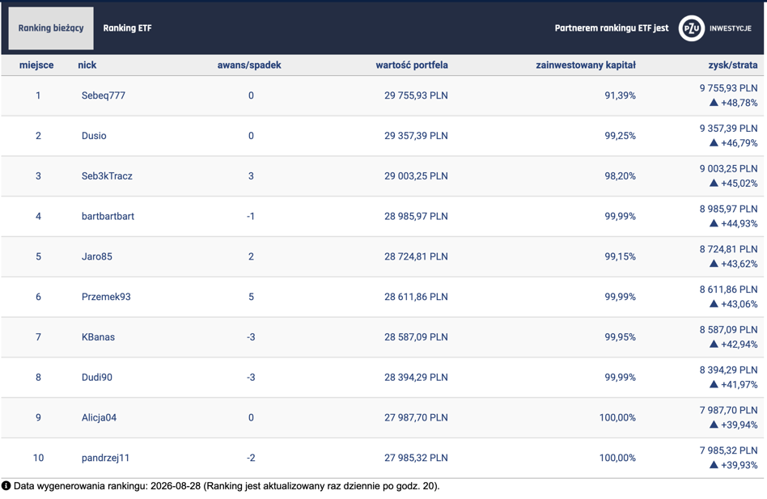Select the Ranking bieżący tab
This screenshot has width=767, height=499.
click(51, 28)
